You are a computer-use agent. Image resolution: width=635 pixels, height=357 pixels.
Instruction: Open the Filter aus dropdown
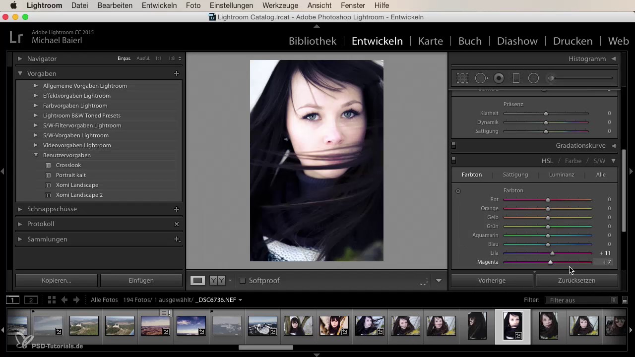click(580, 300)
